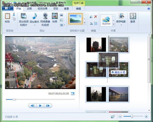Switch to the View (查看) tab

pyautogui.click(x=66, y=9)
